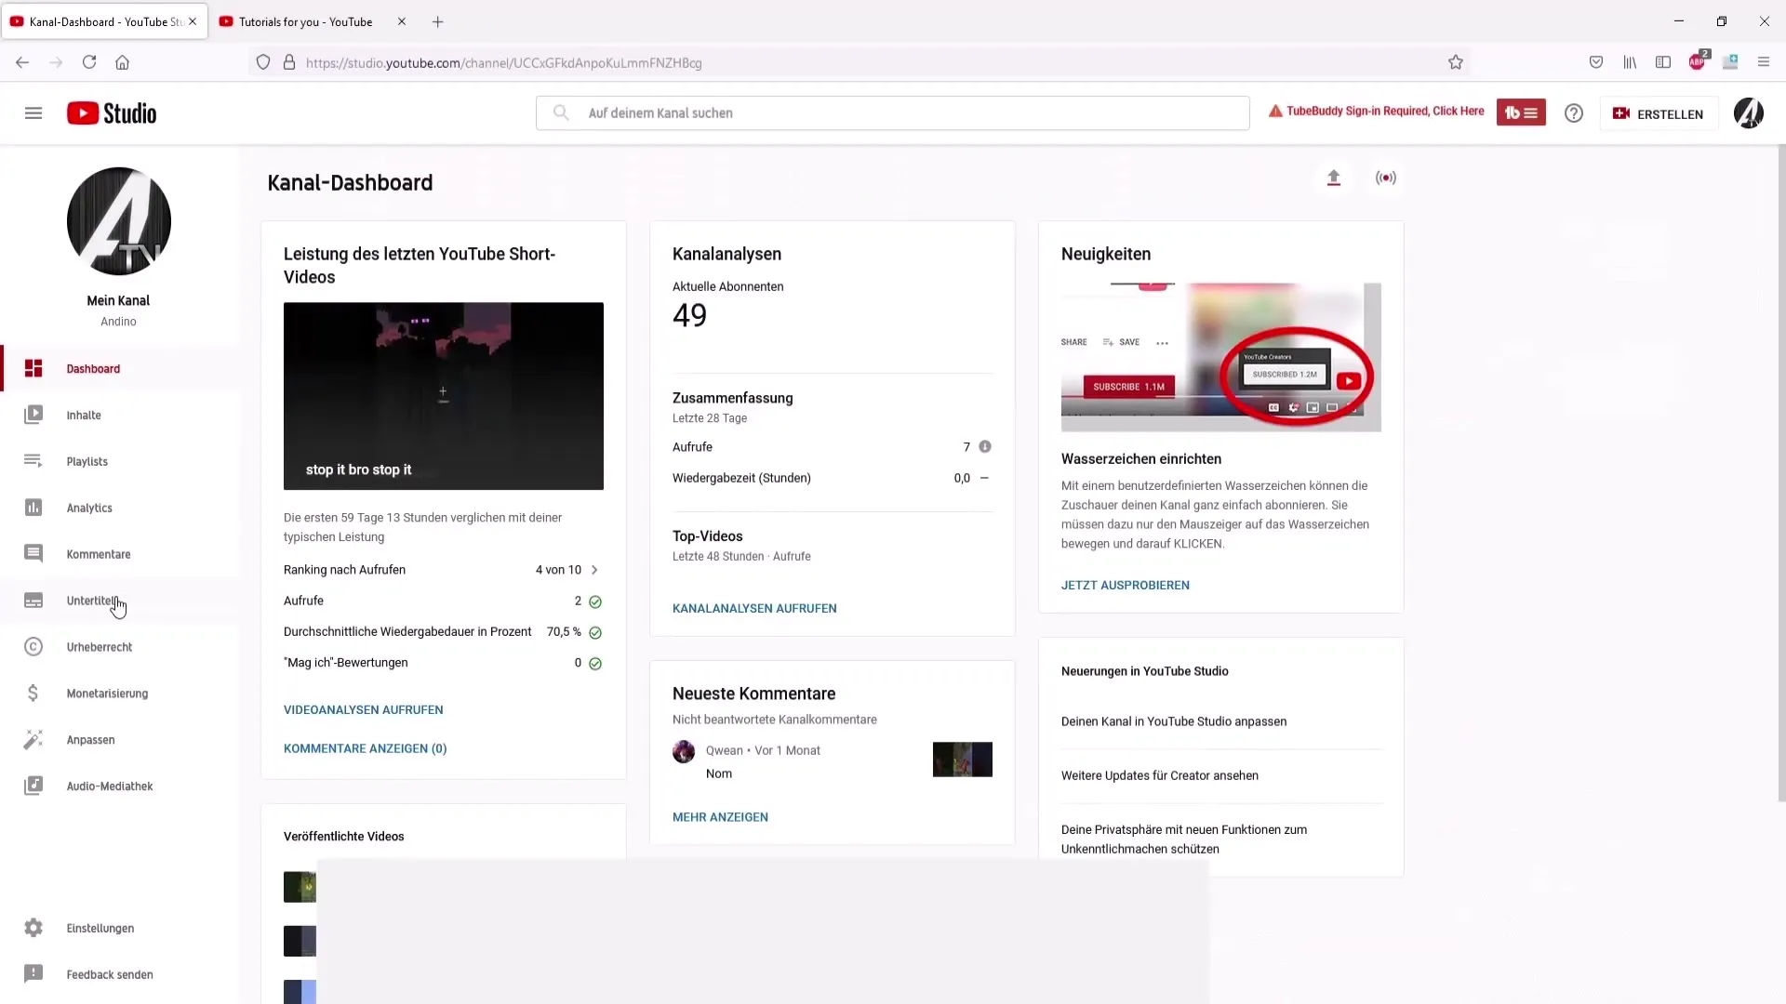
Task: Open the Analytics sidebar icon
Action: click(33, 508)
